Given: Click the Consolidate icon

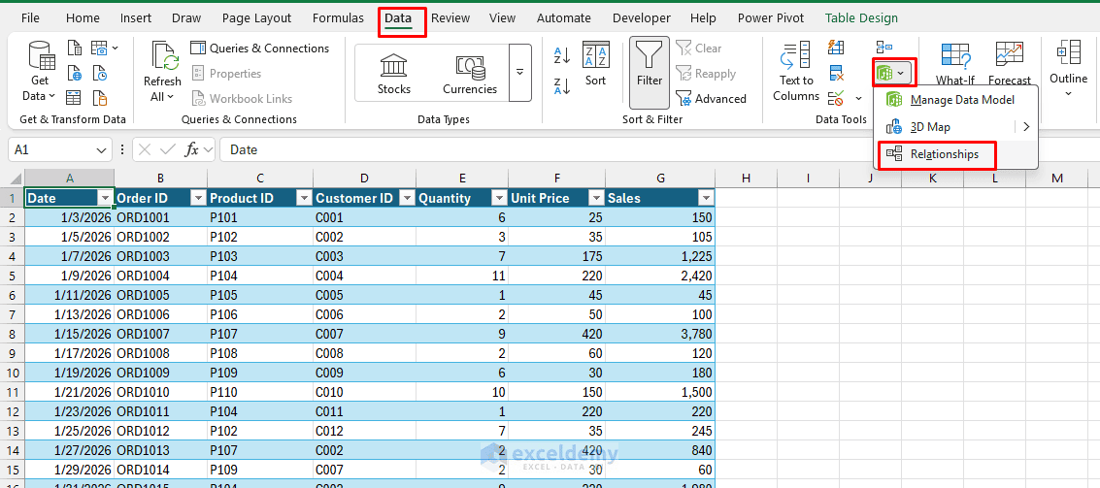Looking at the screenshot, I should coord(883,48).
